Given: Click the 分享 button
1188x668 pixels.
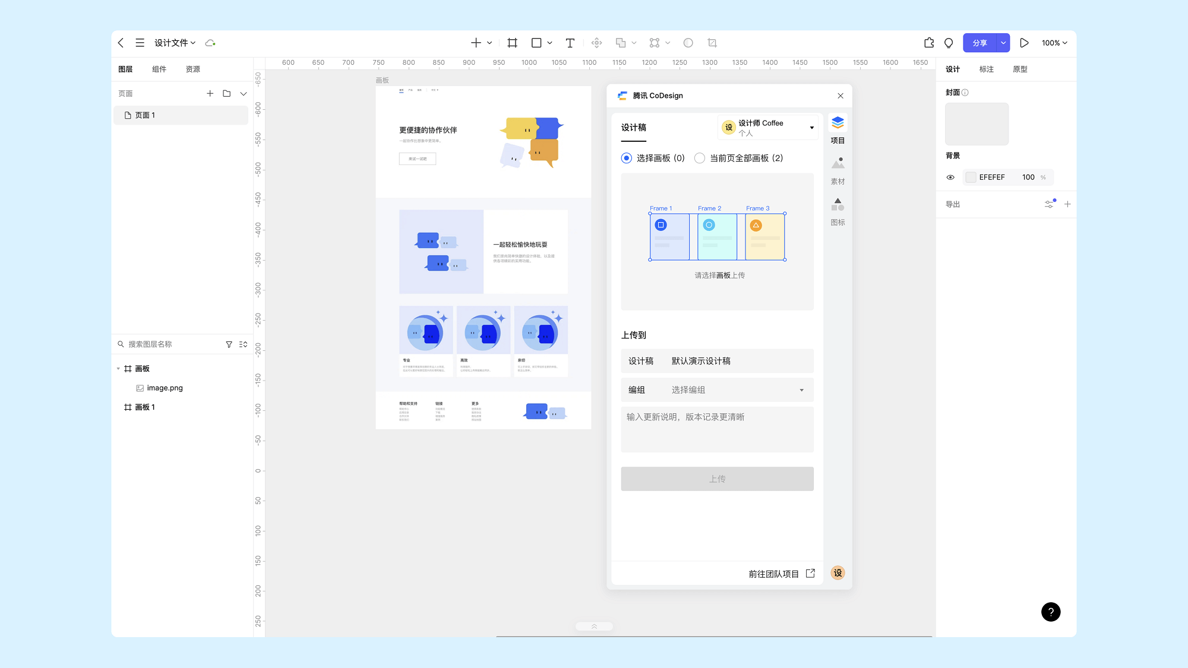Looking at the screenshot, I should (980, 43).
